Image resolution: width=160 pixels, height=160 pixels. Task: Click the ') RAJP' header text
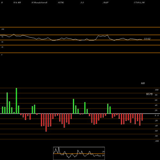106,3
